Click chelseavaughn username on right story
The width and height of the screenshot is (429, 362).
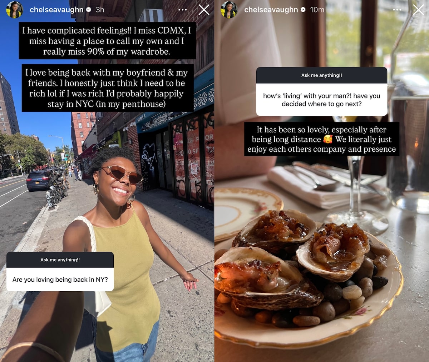coord(271,10)
